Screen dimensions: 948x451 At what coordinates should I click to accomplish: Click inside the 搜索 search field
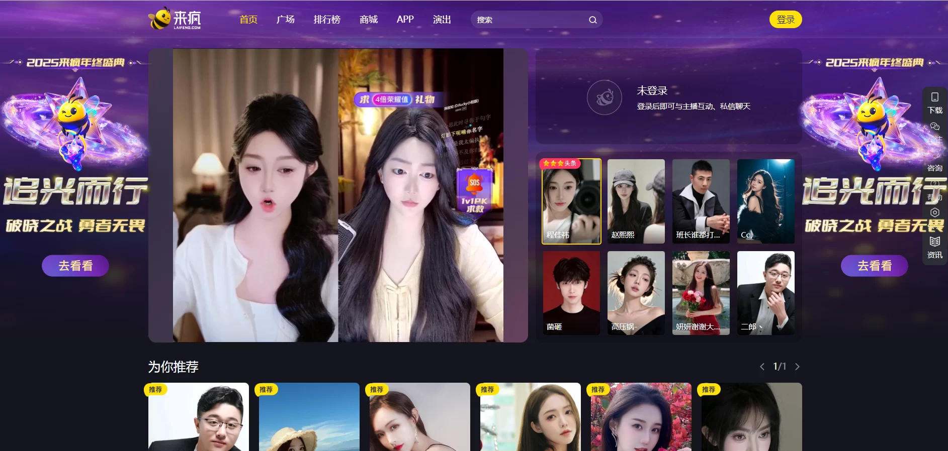coord(528,20)
